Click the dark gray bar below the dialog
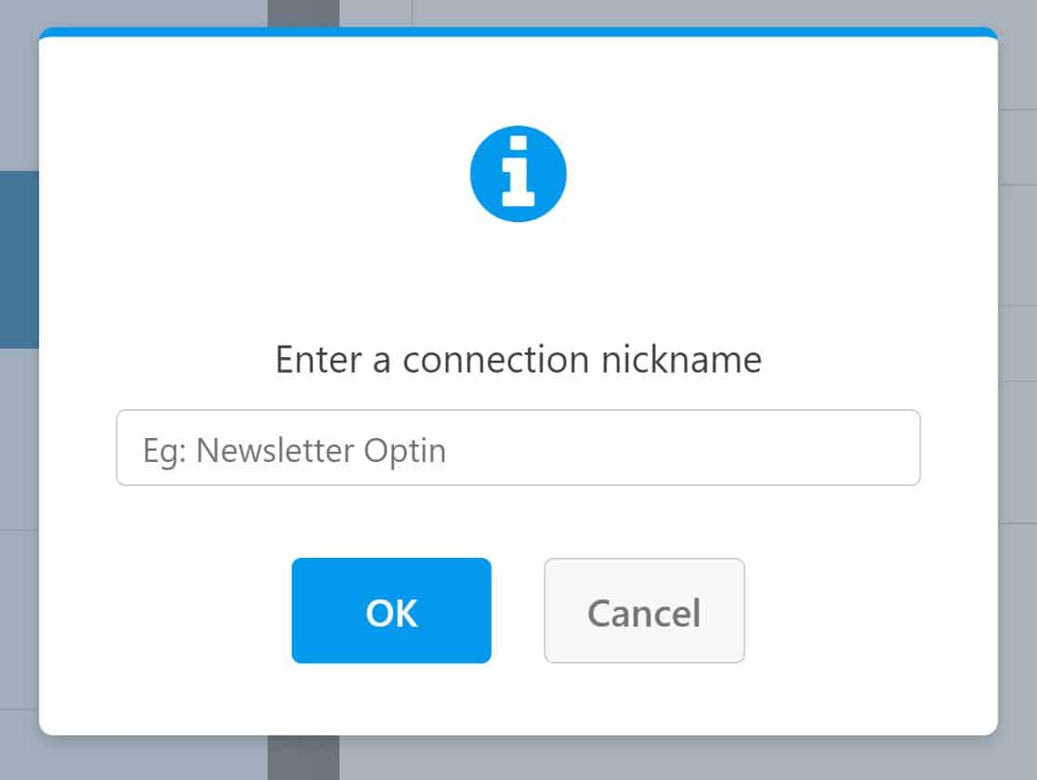1037x780 pixels. 304,758
